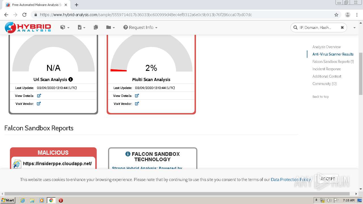Screen dimensions: 363x204
Task: Open Visit Vendor link icon under Multi Scan Analysis
Action: (x=137, y=104)
